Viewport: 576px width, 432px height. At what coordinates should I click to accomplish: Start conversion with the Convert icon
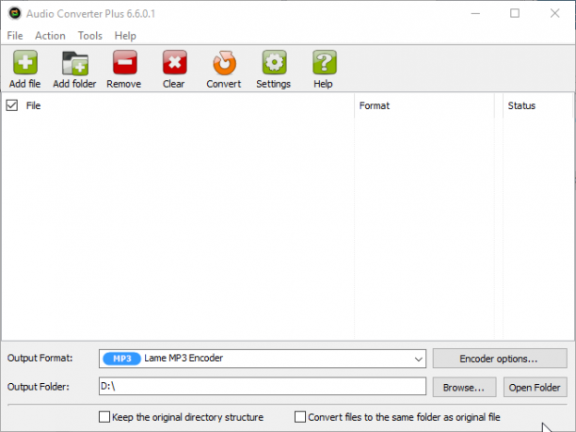[x=224, y=62]
